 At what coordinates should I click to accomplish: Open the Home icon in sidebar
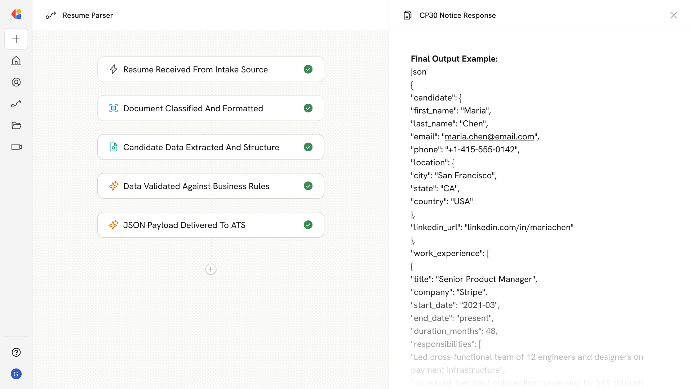click(16, 61)
